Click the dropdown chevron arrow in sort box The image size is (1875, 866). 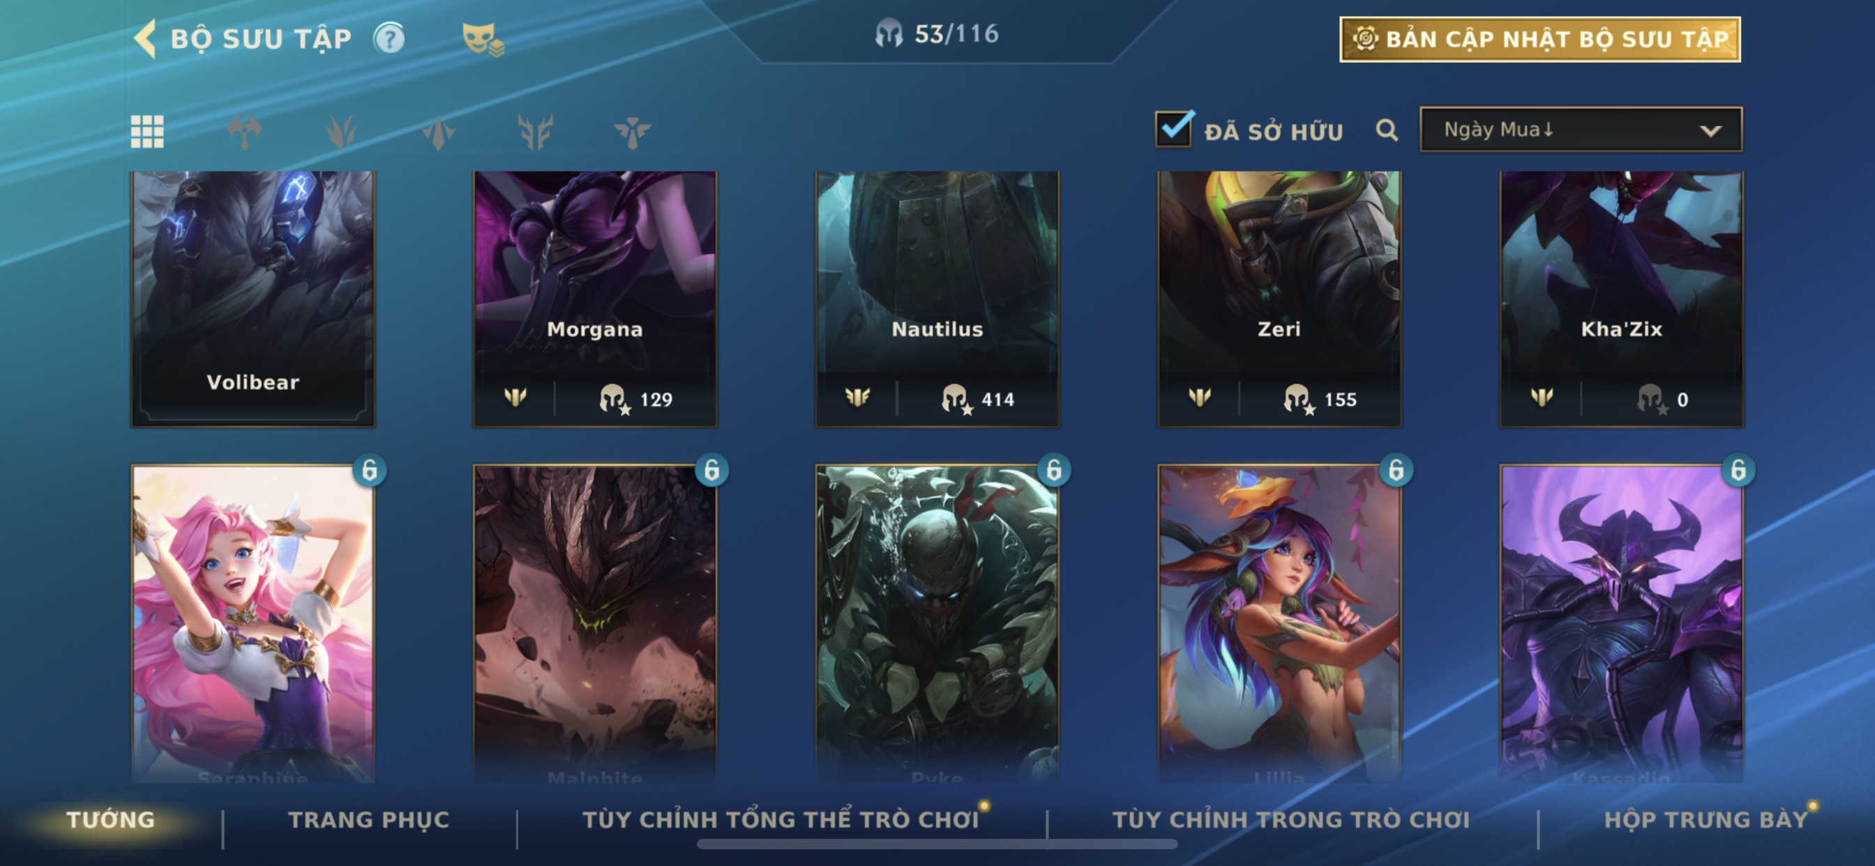click(1710, 131)
